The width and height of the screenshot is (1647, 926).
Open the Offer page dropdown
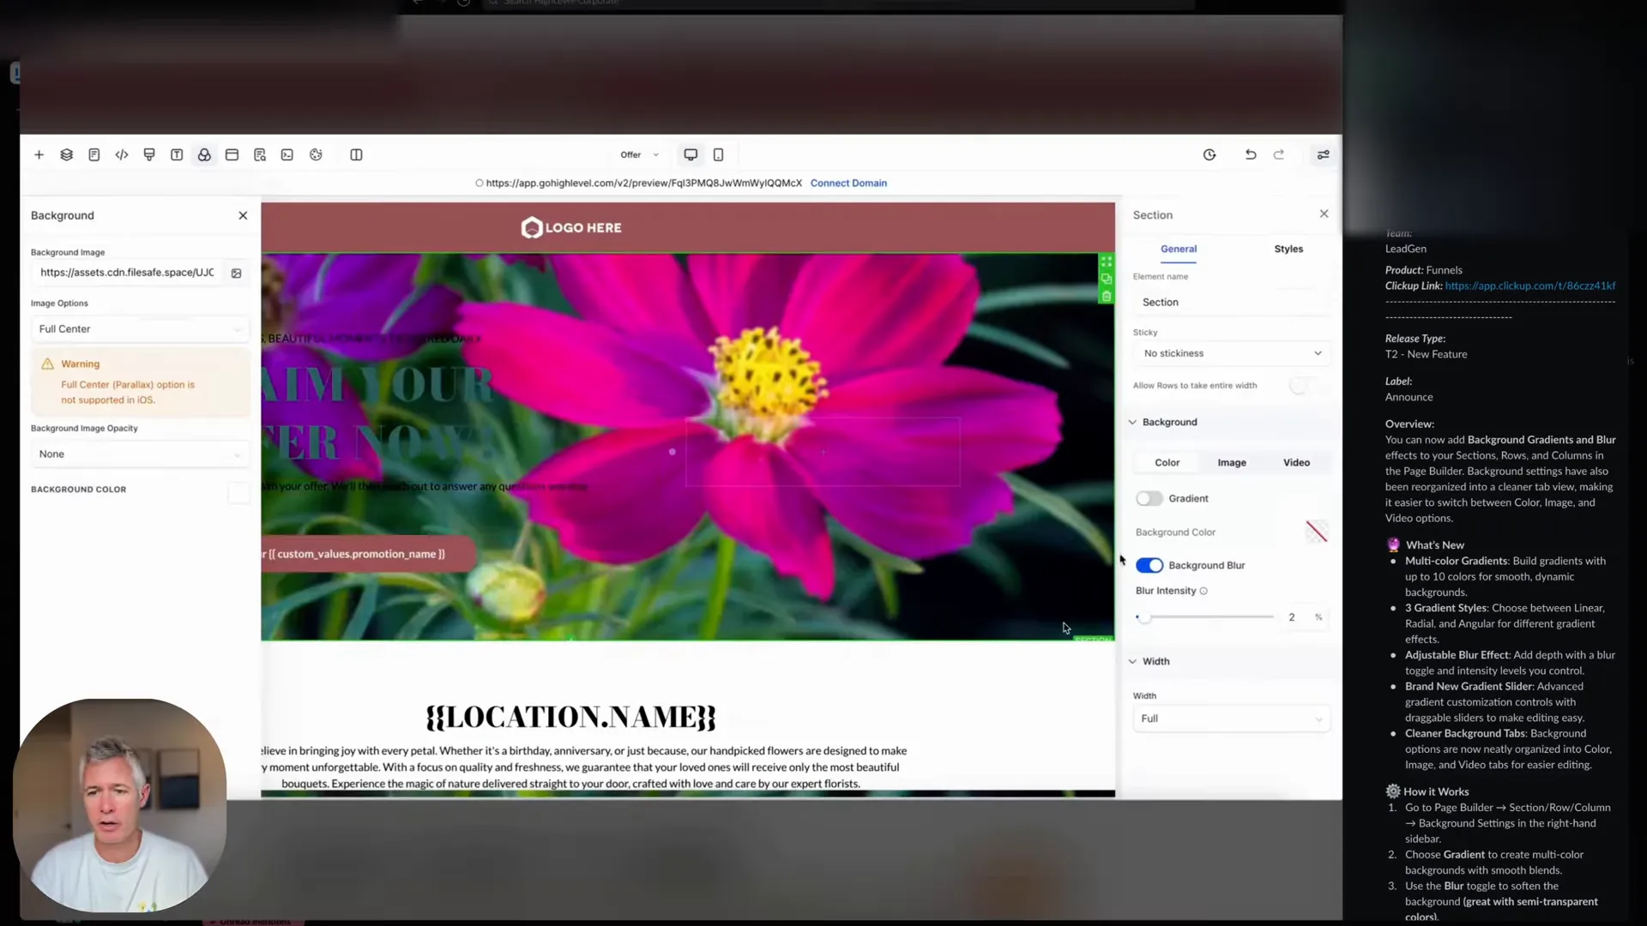(x=639, y=155)
